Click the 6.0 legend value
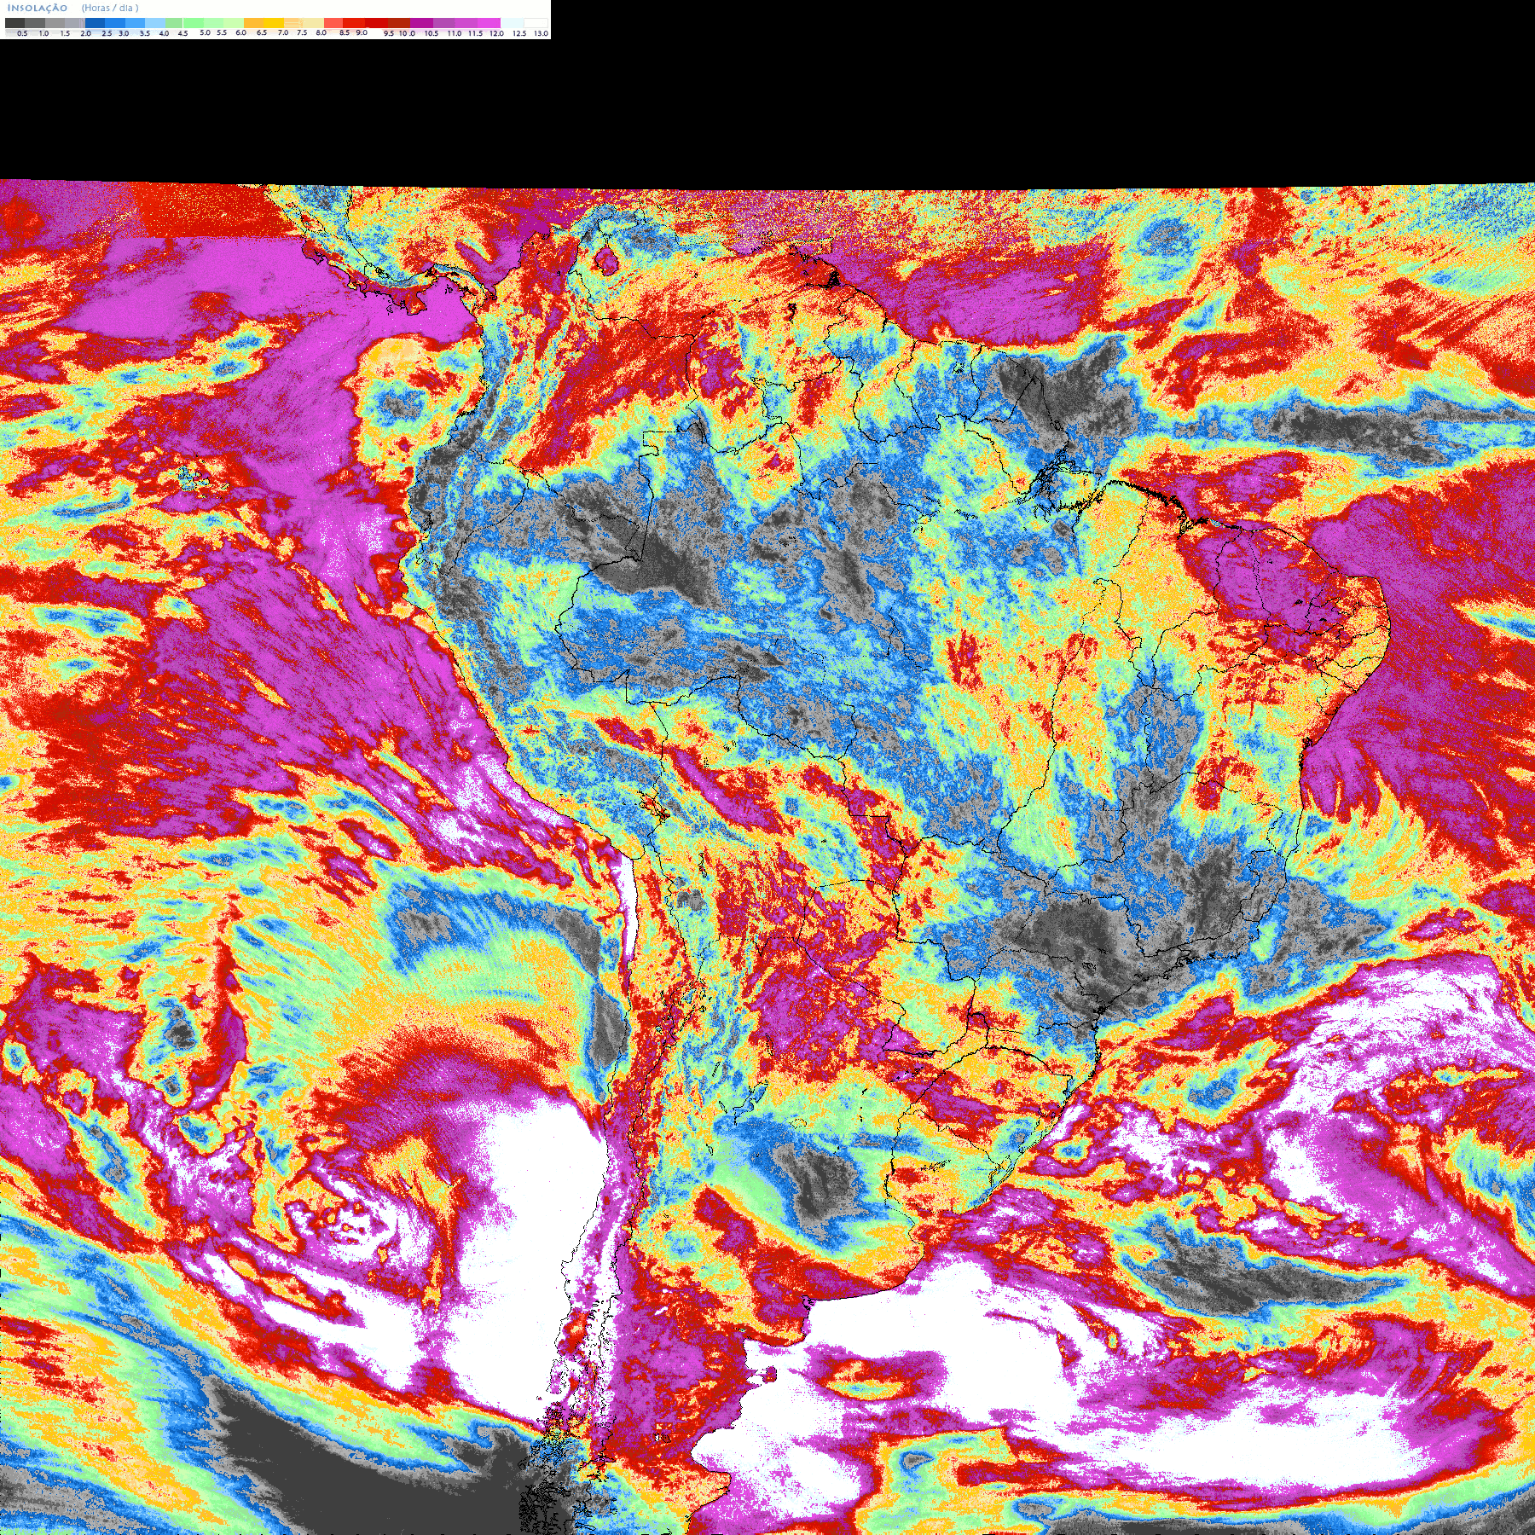Screen dimensions: 1535x1535 [240, 32]
